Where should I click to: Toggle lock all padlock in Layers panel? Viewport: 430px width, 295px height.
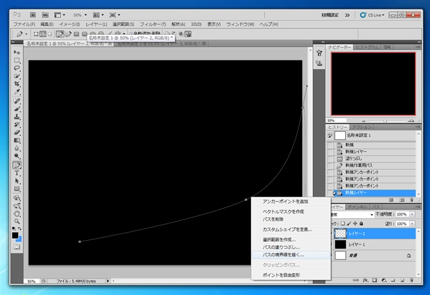pyautogui.click(x=362, y=224)
